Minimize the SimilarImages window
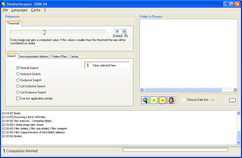 (226, 4)
